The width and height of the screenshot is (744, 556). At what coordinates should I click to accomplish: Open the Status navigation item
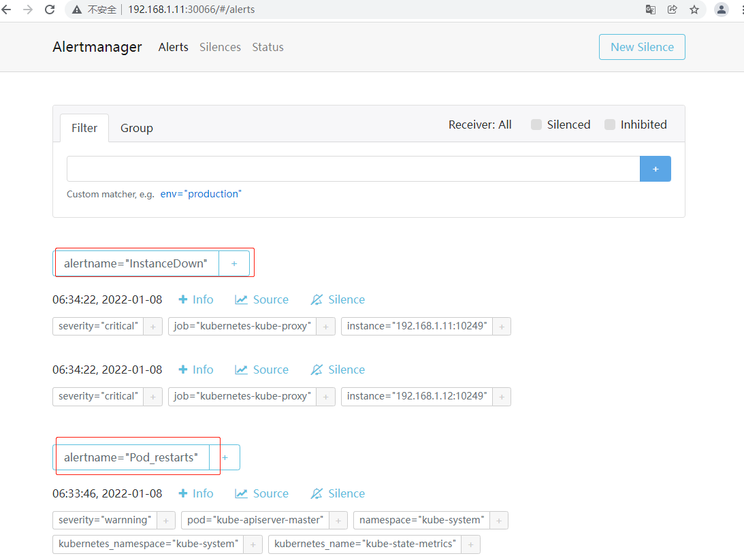tap(268, 47)
